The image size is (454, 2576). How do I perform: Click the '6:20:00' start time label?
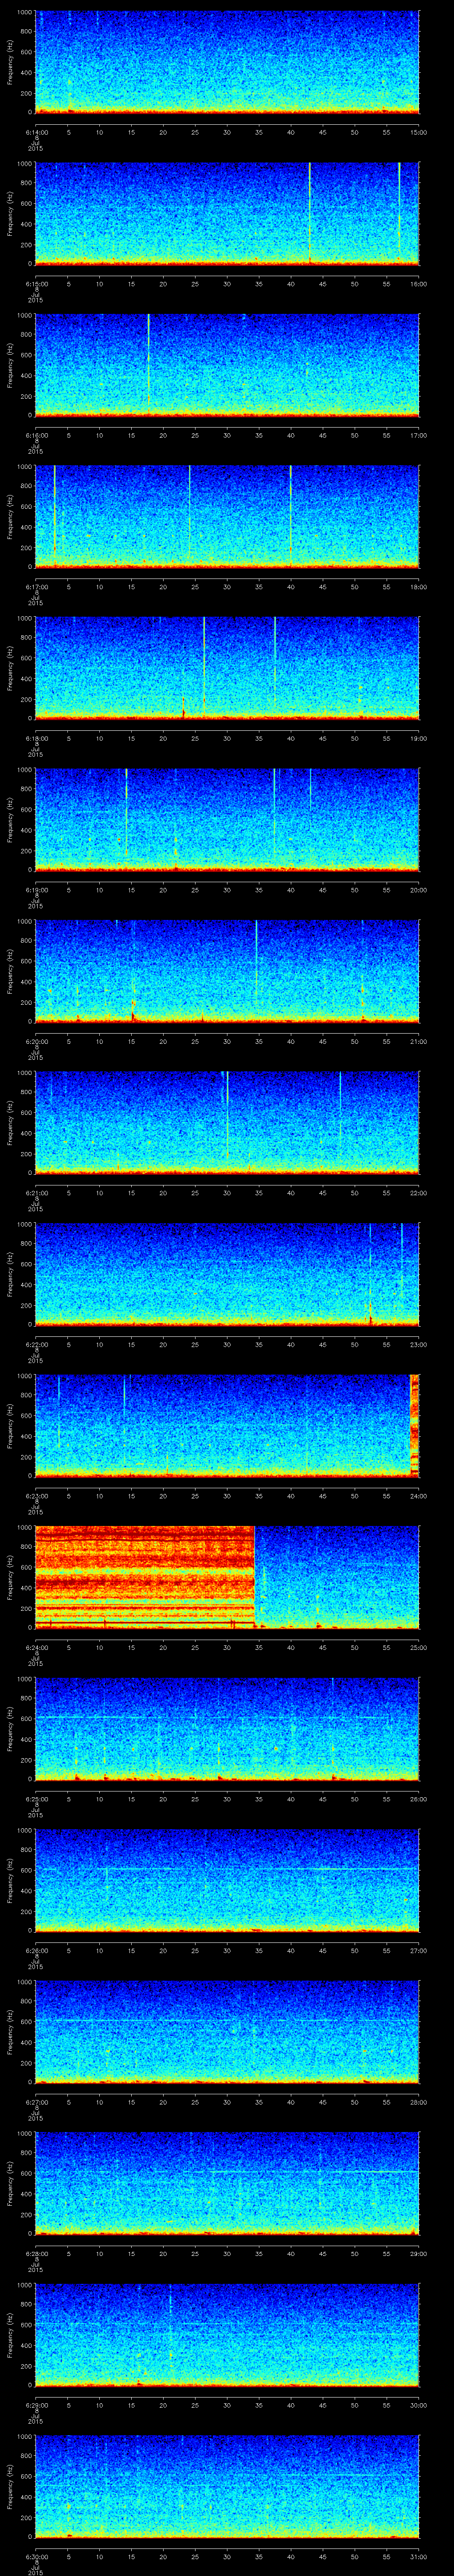coord(37,1041)
